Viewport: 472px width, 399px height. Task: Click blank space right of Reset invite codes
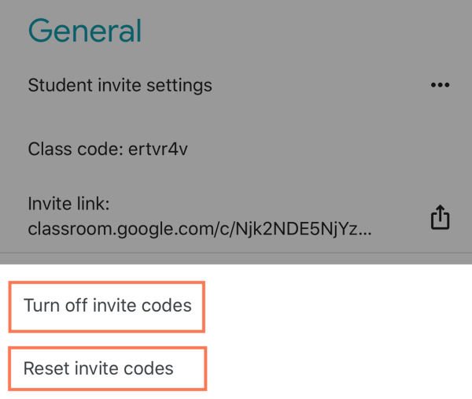(338, 368)
